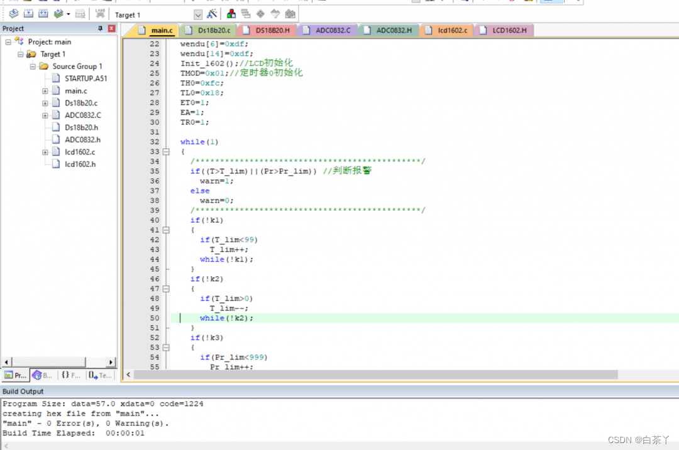
Task: Click the Translate current file icon
Action: 13,14
